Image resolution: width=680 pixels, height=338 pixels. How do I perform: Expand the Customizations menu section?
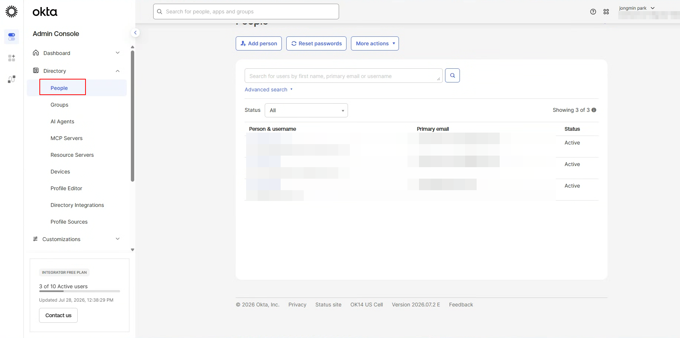tap(77, 239)
